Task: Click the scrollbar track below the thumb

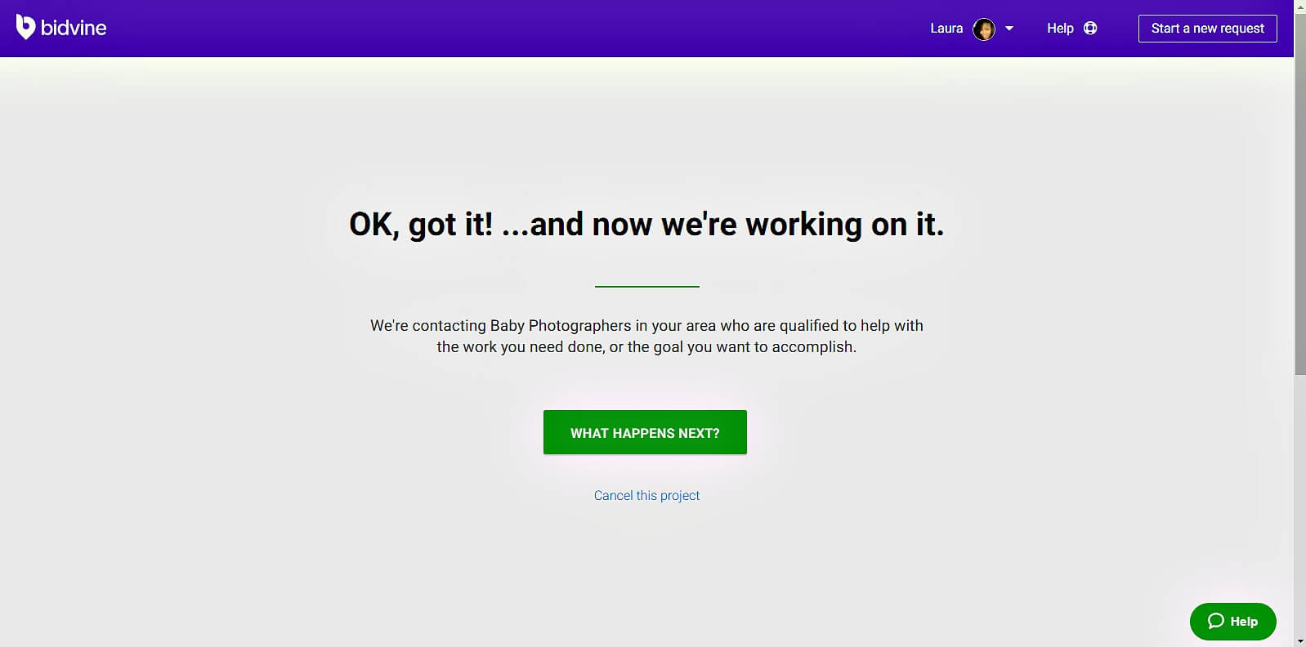Action: pyautogui.click(x=1299, y=506)
